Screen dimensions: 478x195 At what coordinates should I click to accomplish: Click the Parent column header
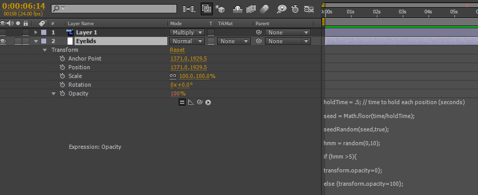pos(262,24)
